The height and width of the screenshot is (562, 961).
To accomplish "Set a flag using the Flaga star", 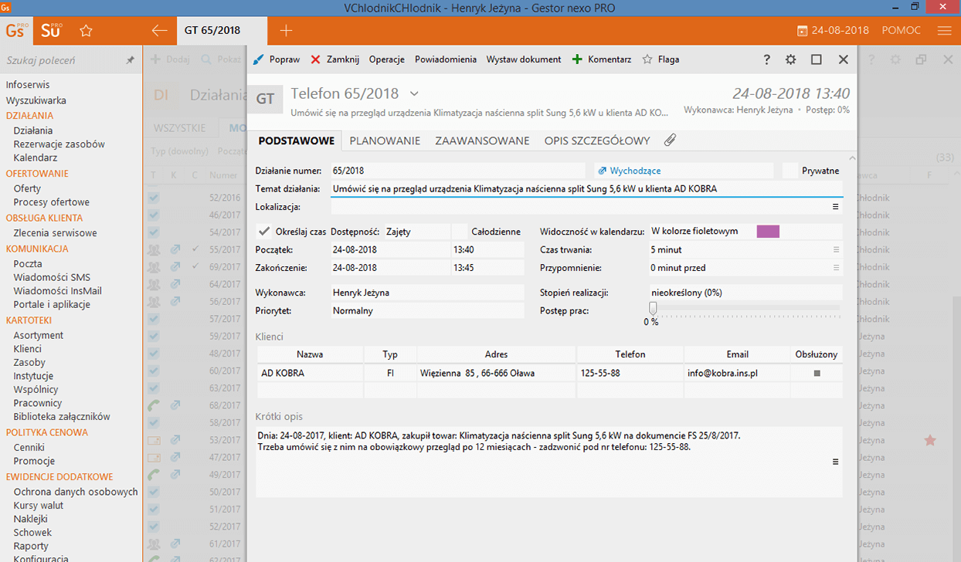I will [660, 59].
